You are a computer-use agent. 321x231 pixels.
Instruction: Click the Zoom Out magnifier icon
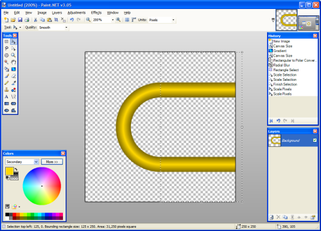click(x=88, y=20)
